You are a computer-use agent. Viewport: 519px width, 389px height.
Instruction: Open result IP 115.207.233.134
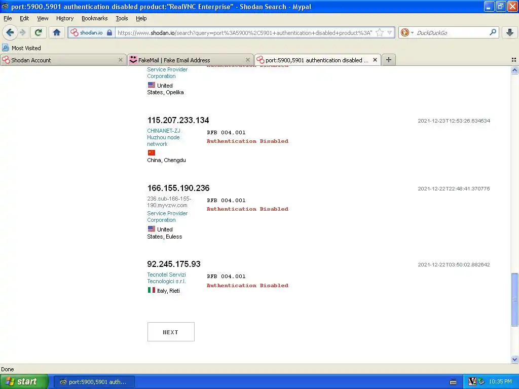click(178, 120)
